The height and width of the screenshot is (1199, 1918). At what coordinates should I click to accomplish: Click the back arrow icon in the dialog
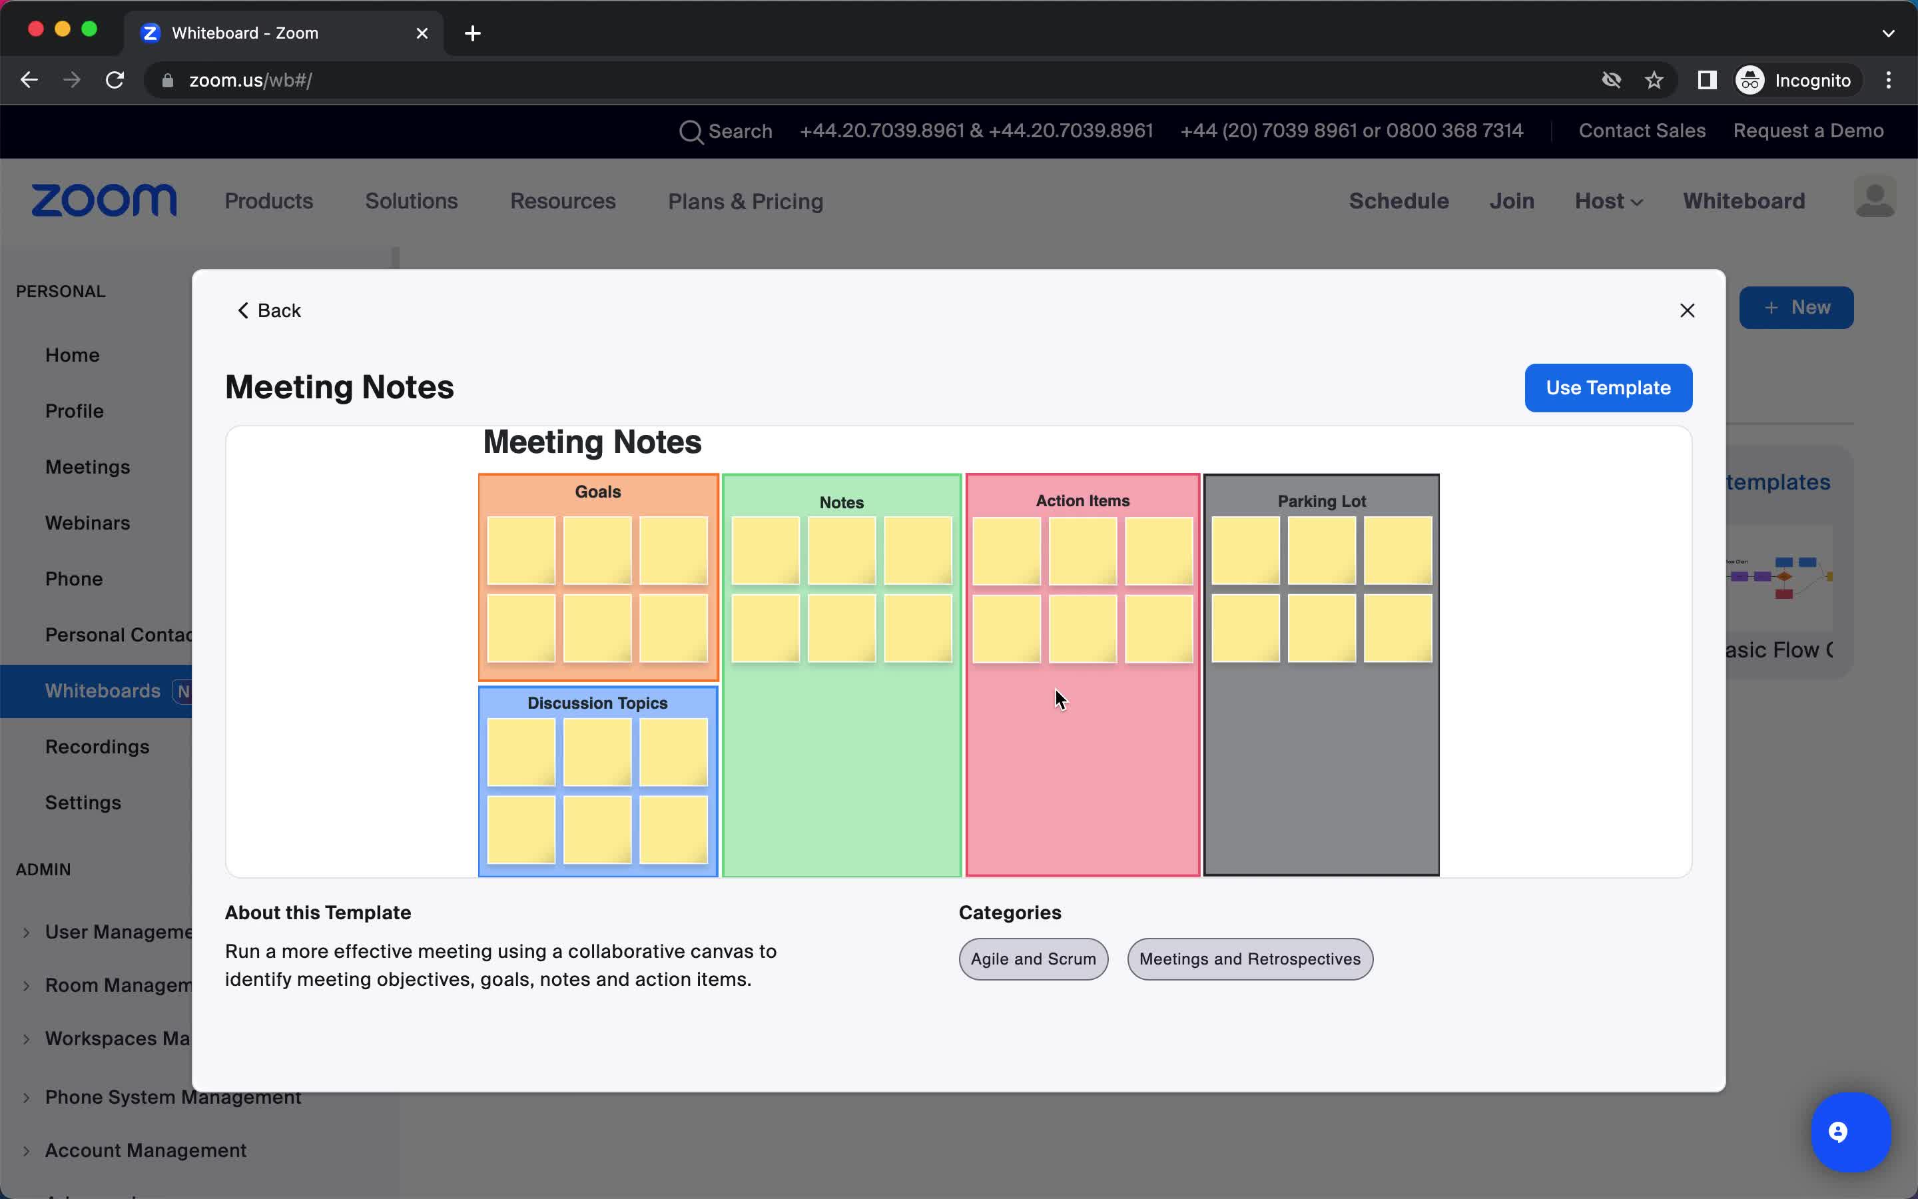243,310
